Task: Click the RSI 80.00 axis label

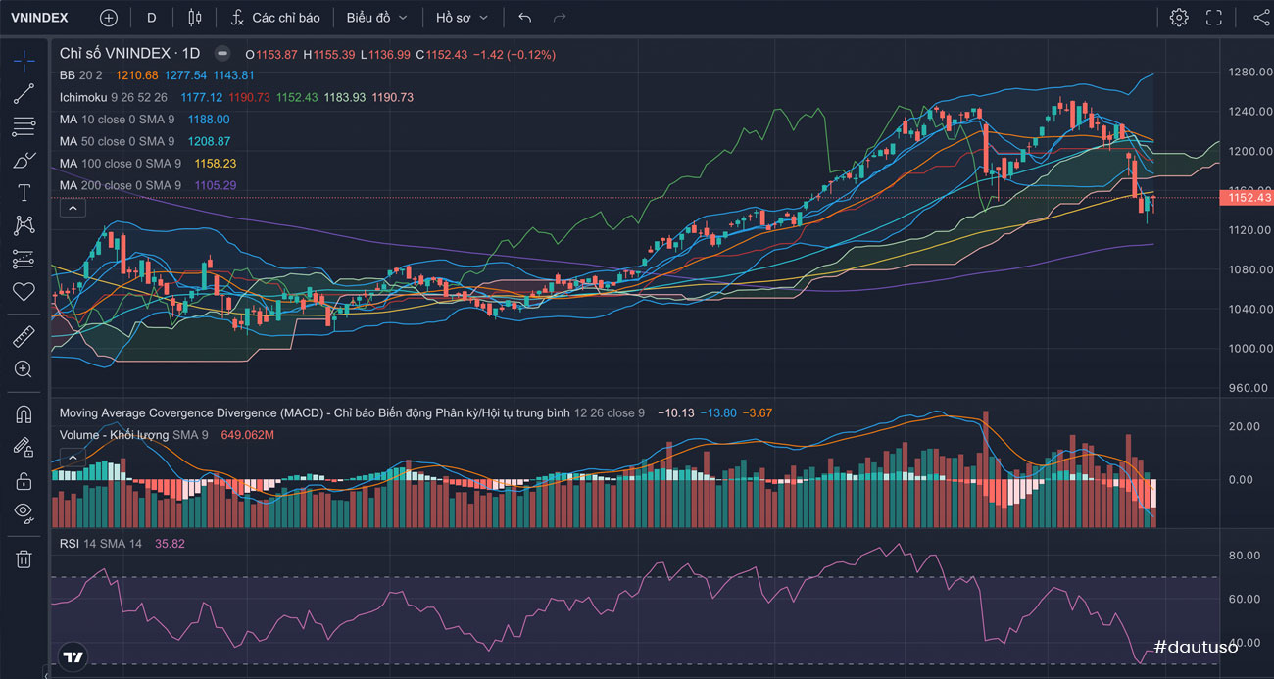Action: [x=1245, y=556]
